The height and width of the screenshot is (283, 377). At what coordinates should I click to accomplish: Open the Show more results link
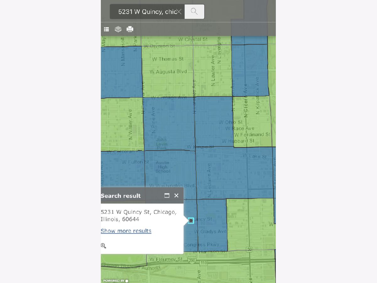126,231
